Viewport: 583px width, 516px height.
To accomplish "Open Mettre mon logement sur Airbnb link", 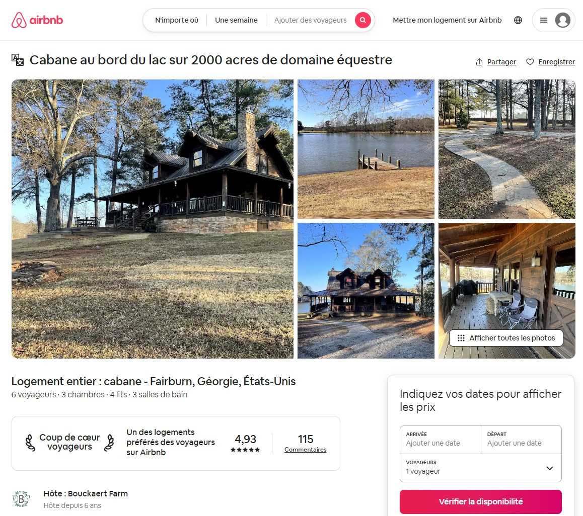I will pyautogui.click(x=447, y=20).
